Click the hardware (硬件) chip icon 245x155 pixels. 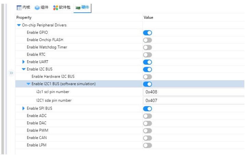(78, 8)
